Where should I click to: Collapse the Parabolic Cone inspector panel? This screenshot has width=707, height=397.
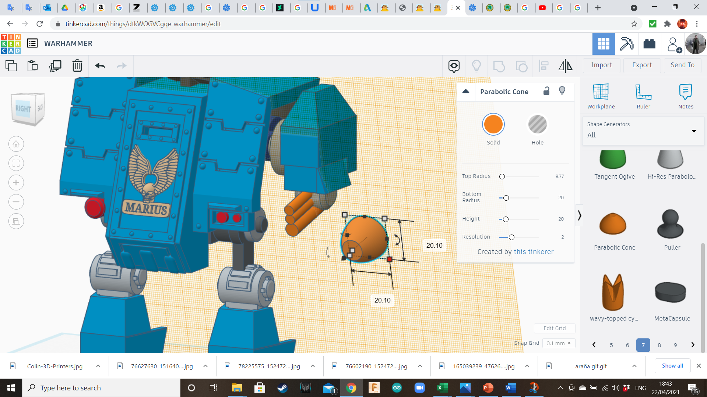coord(466,92)
